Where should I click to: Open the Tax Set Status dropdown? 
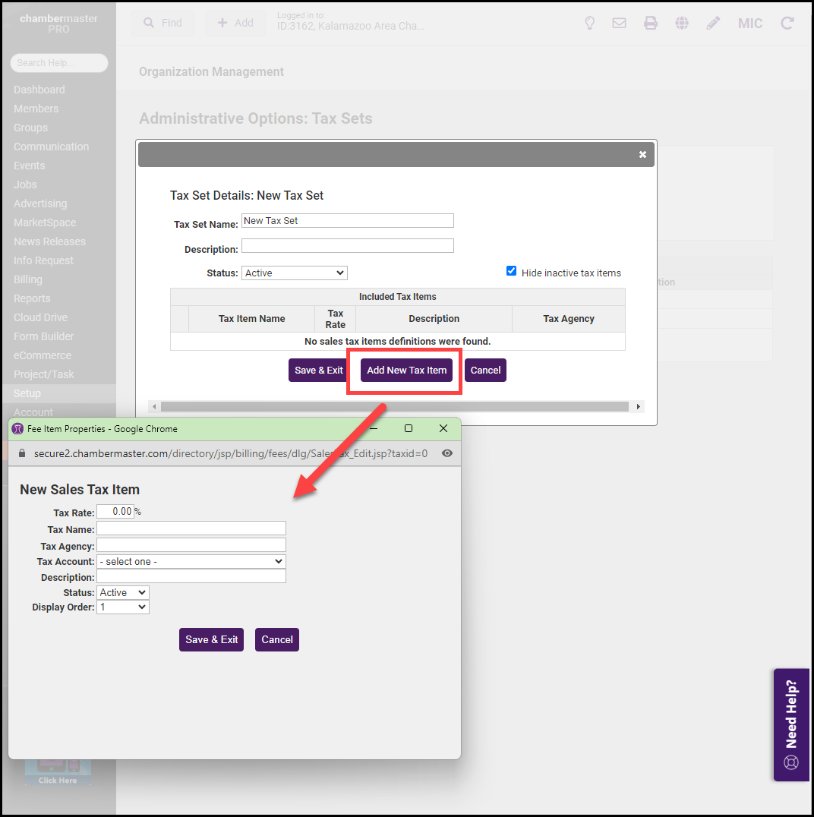point(295,273)
